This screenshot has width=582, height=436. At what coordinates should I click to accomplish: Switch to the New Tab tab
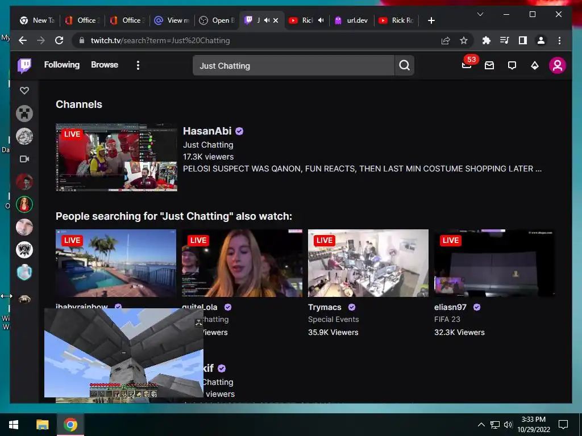(37, 20)
